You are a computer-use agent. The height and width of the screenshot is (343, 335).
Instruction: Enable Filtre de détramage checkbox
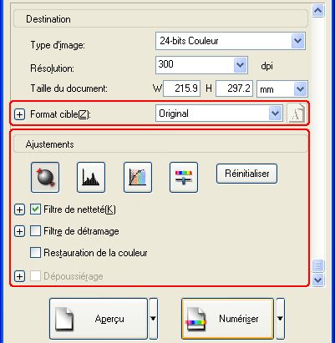35,231
